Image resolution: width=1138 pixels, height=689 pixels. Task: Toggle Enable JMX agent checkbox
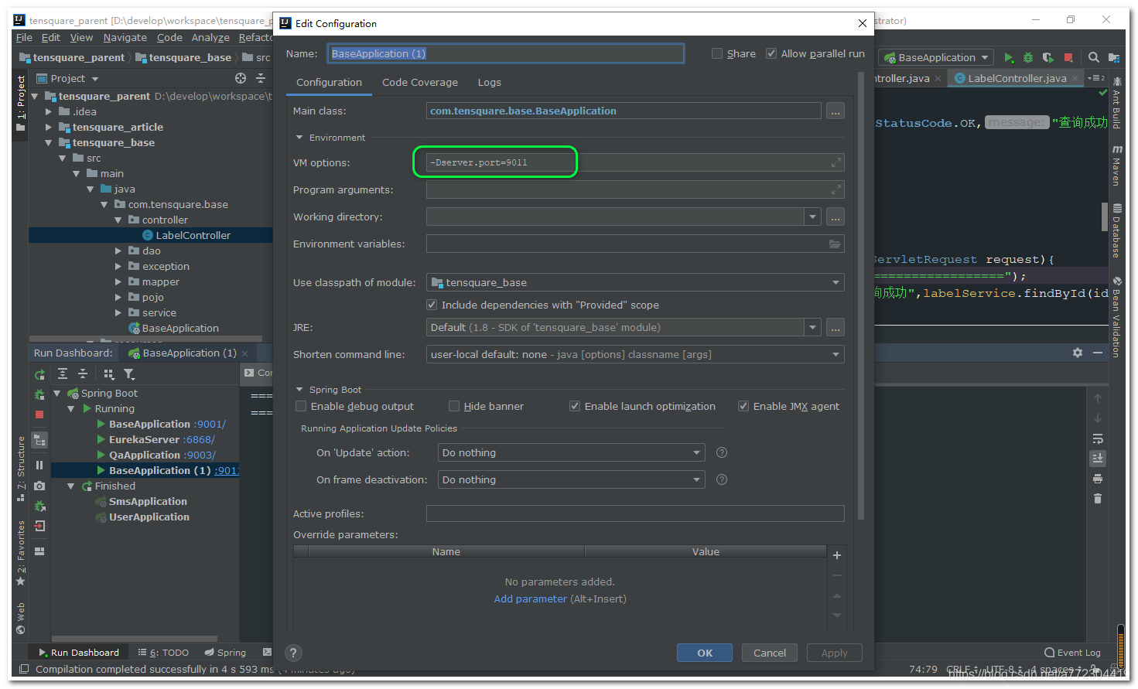click(x=743, y=406)
